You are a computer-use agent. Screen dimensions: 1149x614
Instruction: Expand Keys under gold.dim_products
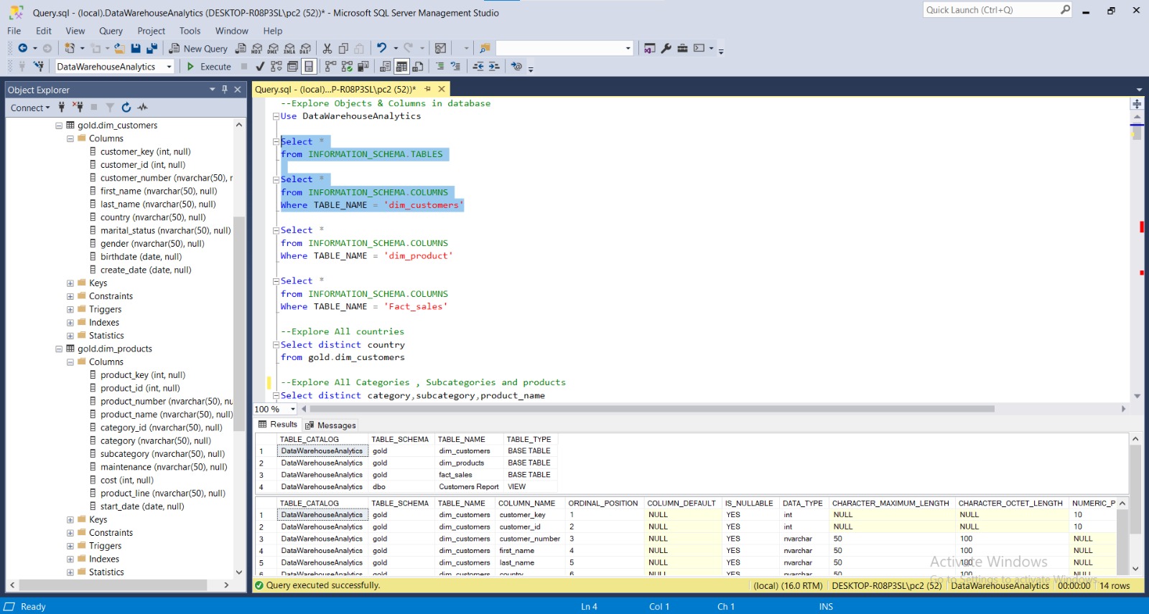[x=70, y=520]
